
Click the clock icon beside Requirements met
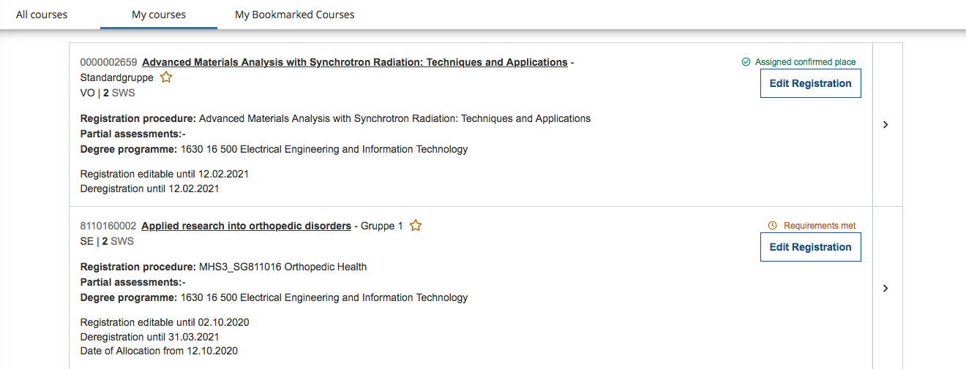pyautogui.click(x=772, y=226)
